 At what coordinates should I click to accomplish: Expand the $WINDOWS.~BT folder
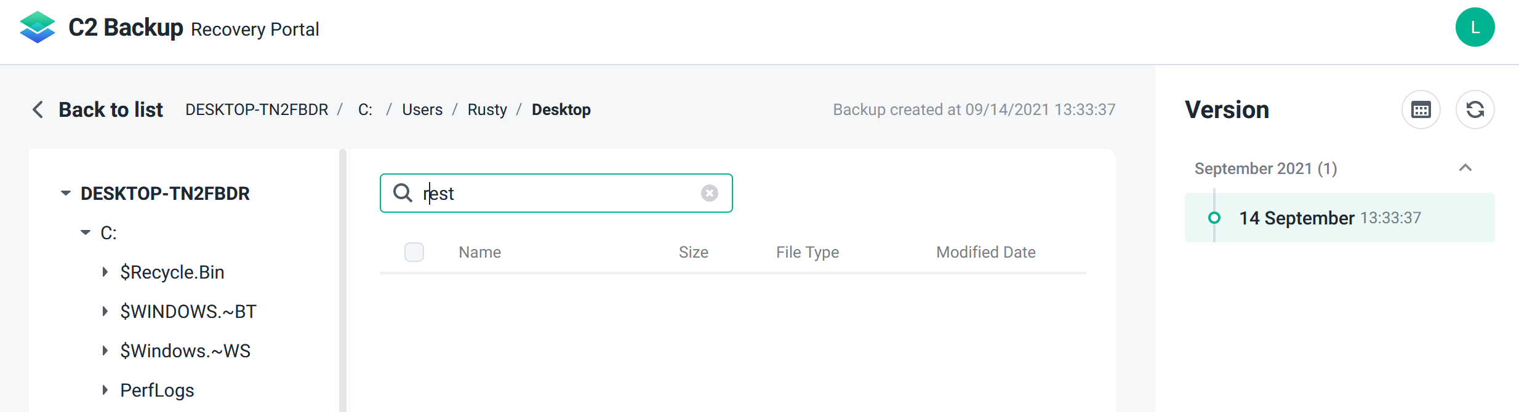point(105,311)
